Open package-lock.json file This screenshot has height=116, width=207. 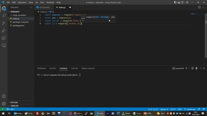(21, 22)
